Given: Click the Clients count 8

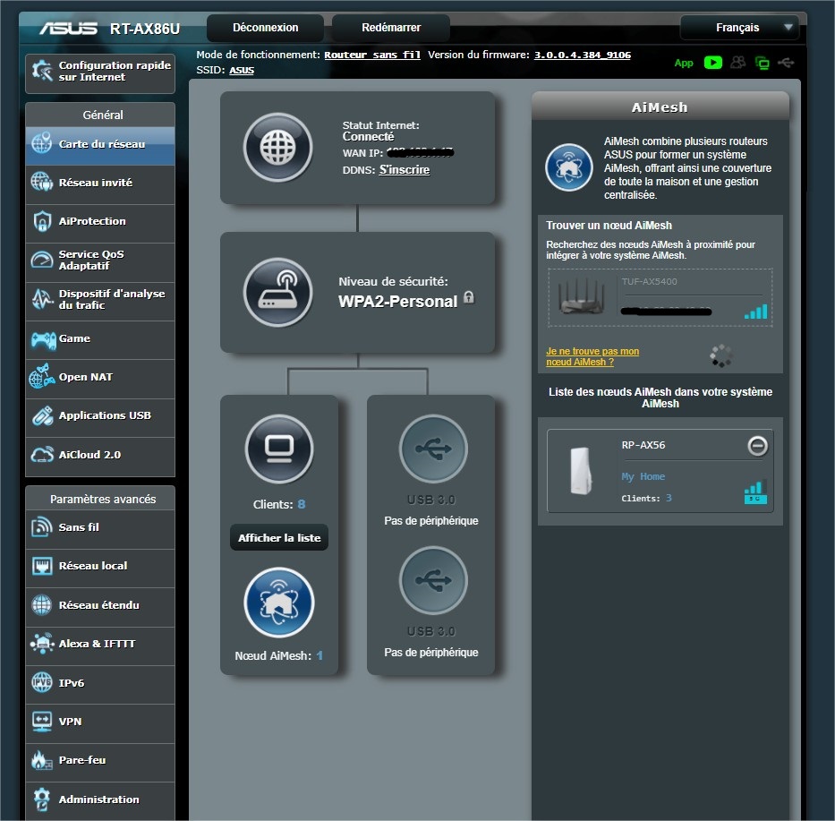Looking at the screenshot, I should click(302, 504).
